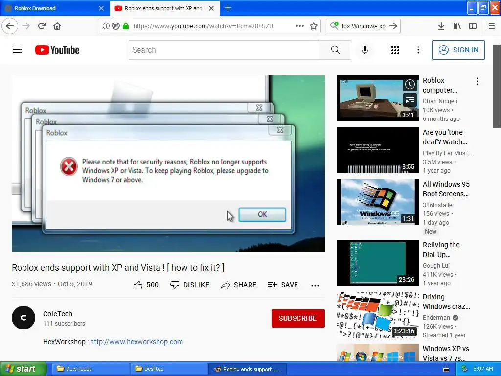Close the Roblox ends support tab

click(x=211, y=8)
